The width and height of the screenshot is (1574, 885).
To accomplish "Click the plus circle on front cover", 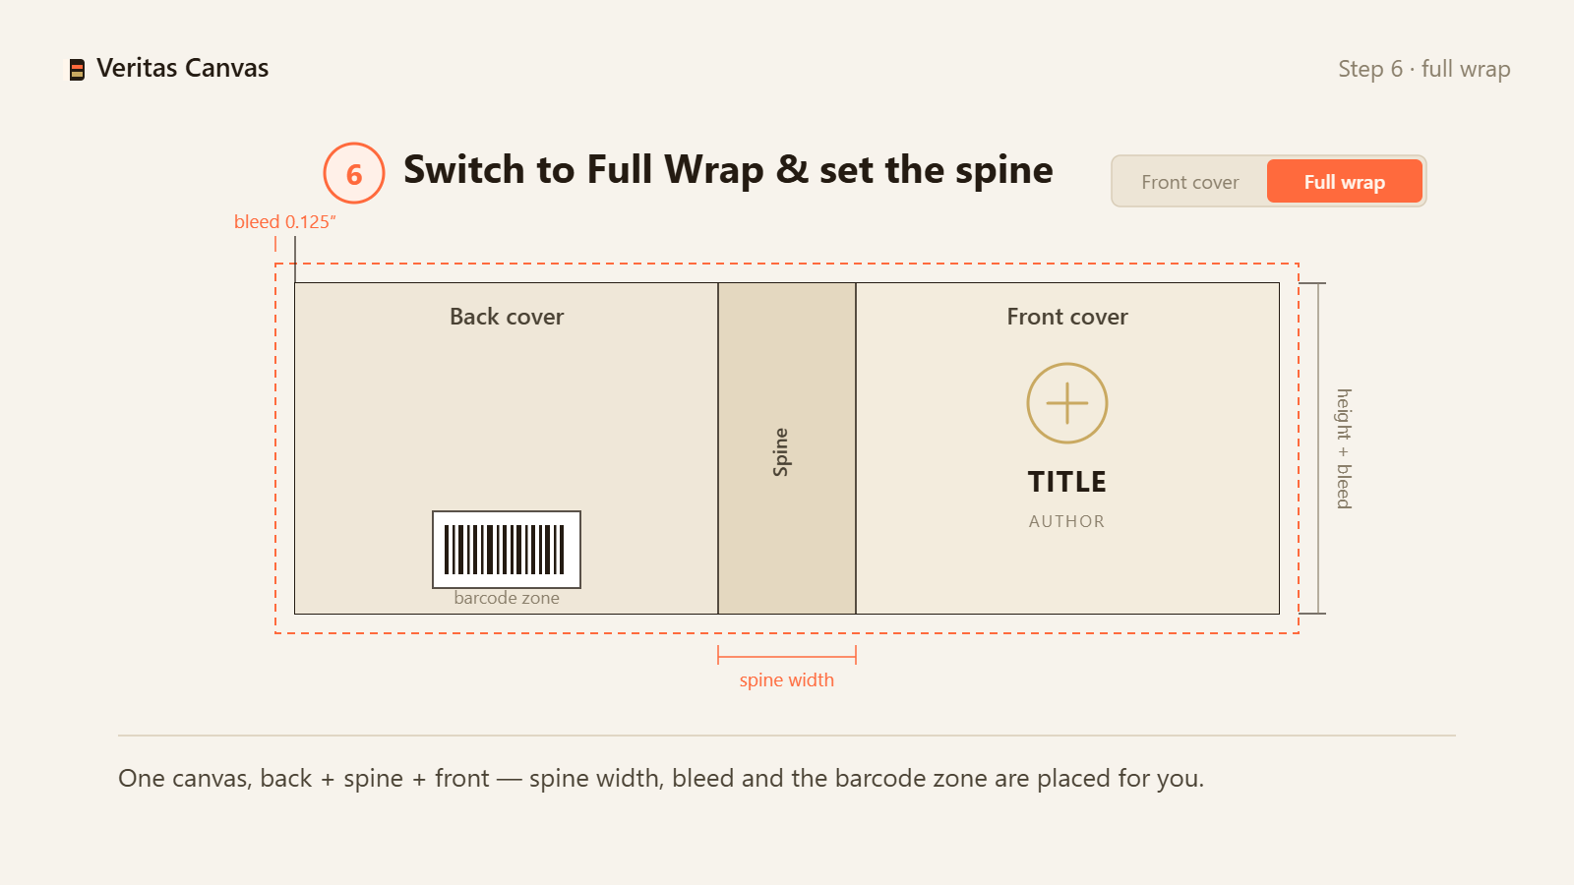I will tap(1067, 403).
